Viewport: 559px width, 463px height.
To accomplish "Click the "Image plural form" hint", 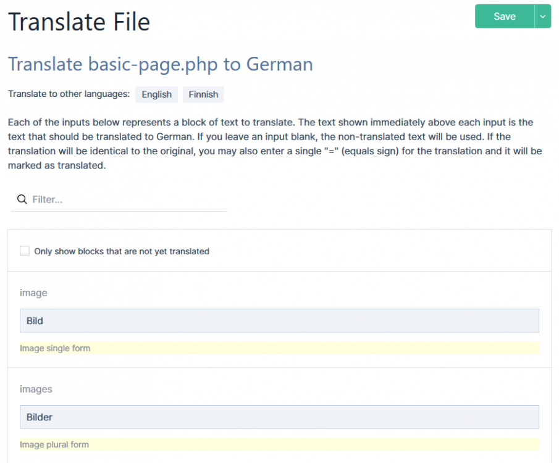I will (x=54, y=444).
